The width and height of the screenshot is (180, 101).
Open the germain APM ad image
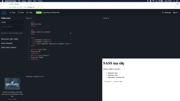coord(12,84)
